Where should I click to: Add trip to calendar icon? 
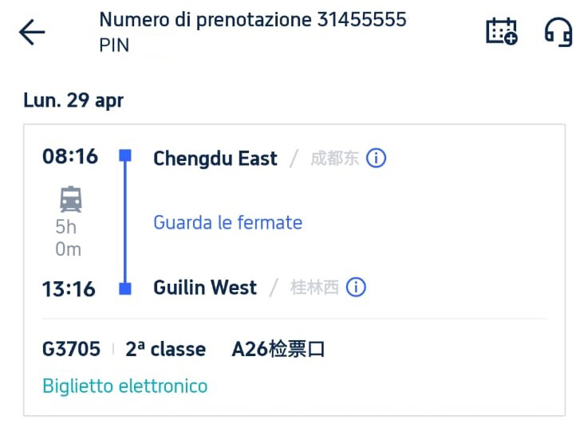tap(502, 32)
